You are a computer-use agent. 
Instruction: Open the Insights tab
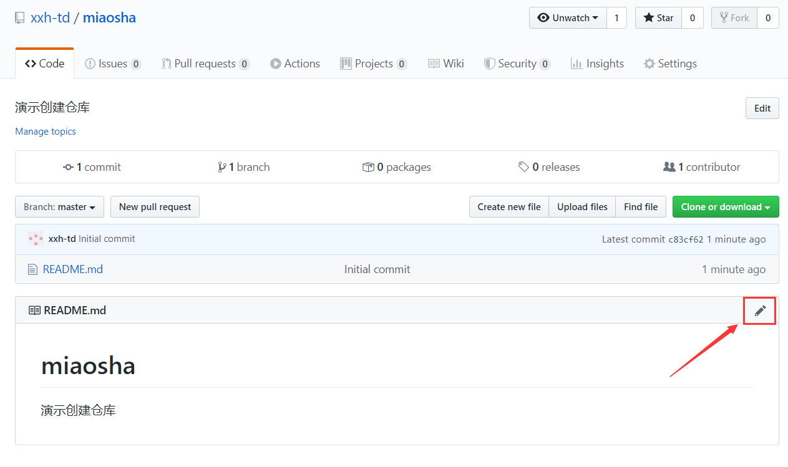click(x=597, y=64)
